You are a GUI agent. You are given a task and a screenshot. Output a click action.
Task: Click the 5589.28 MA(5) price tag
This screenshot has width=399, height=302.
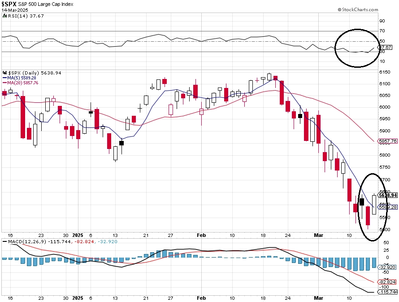pos(387,207)
